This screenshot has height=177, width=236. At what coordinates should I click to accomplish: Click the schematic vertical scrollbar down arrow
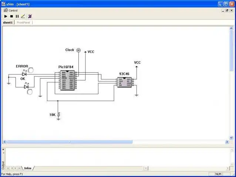(231, 138)
